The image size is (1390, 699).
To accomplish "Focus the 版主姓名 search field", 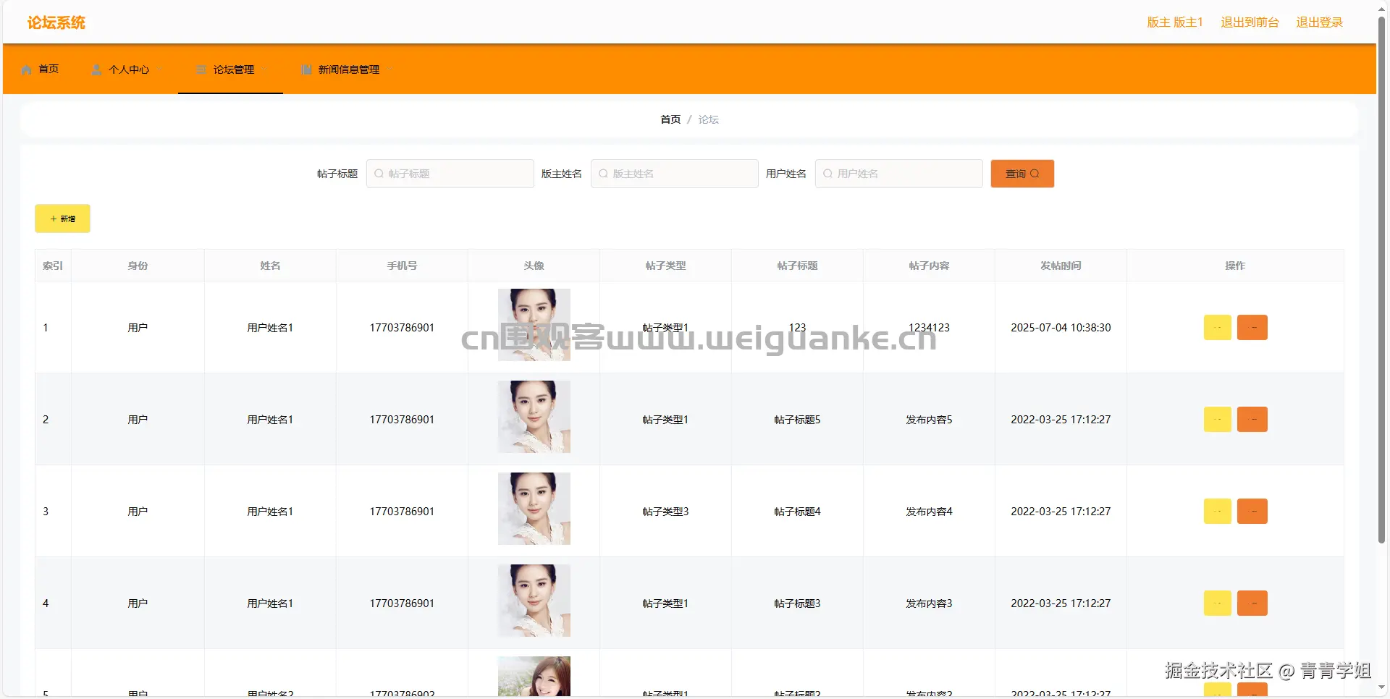I will click(674, 174).
